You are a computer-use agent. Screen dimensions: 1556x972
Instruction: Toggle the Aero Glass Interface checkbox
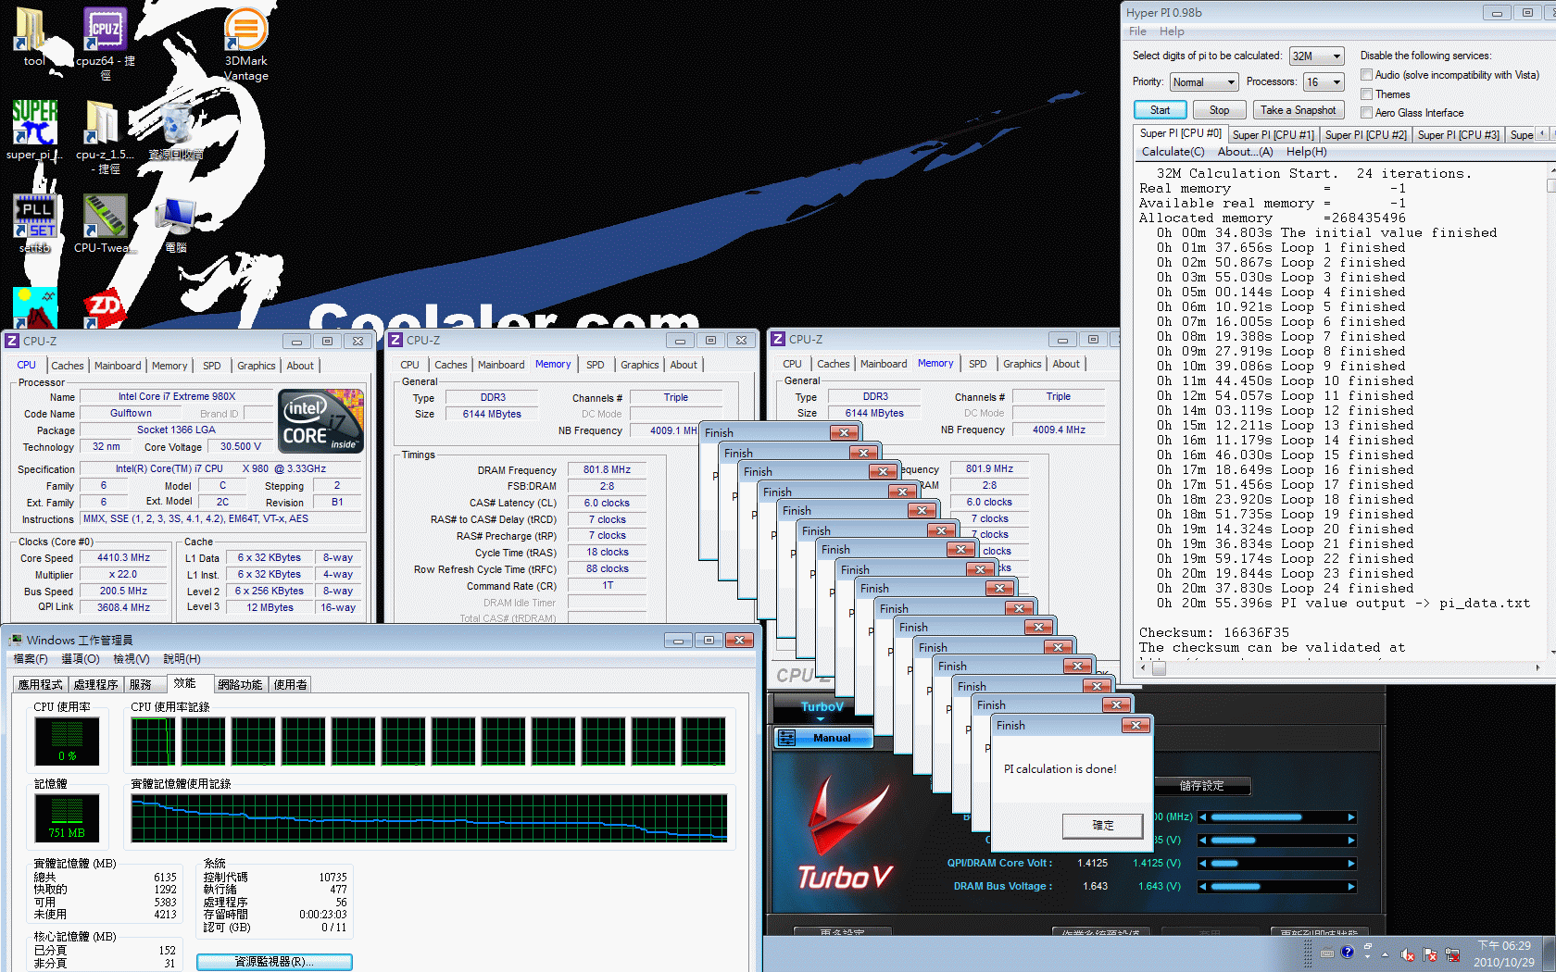[x=1366, y=112]
